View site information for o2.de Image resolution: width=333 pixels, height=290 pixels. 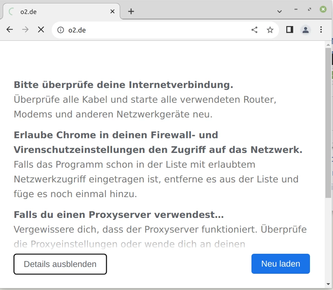tap(61, 30)
